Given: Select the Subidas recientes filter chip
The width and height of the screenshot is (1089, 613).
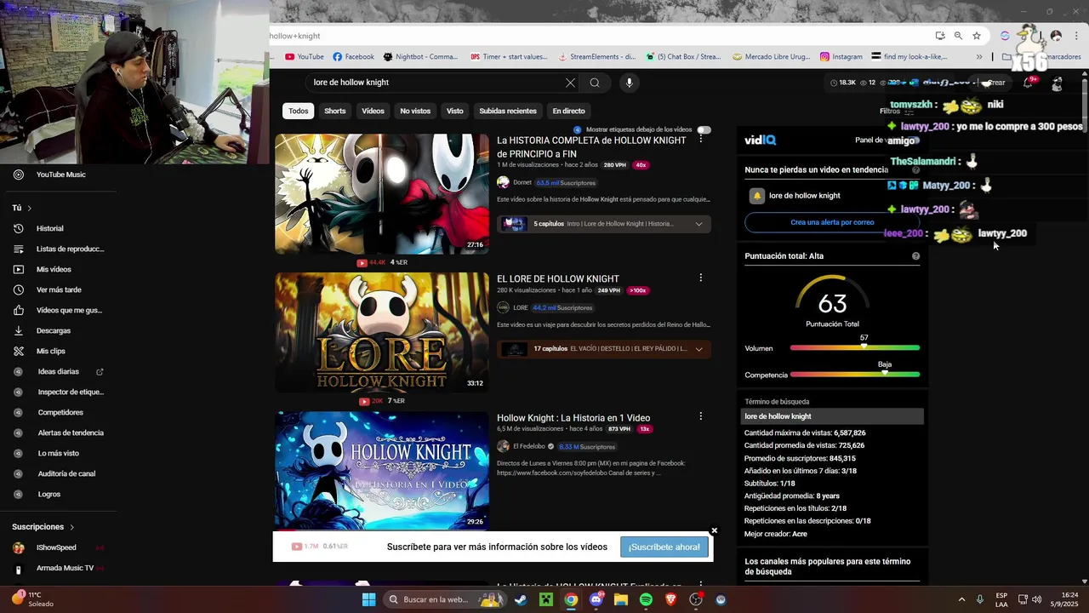Looking at the screenshot, I should tap(508, 111).
